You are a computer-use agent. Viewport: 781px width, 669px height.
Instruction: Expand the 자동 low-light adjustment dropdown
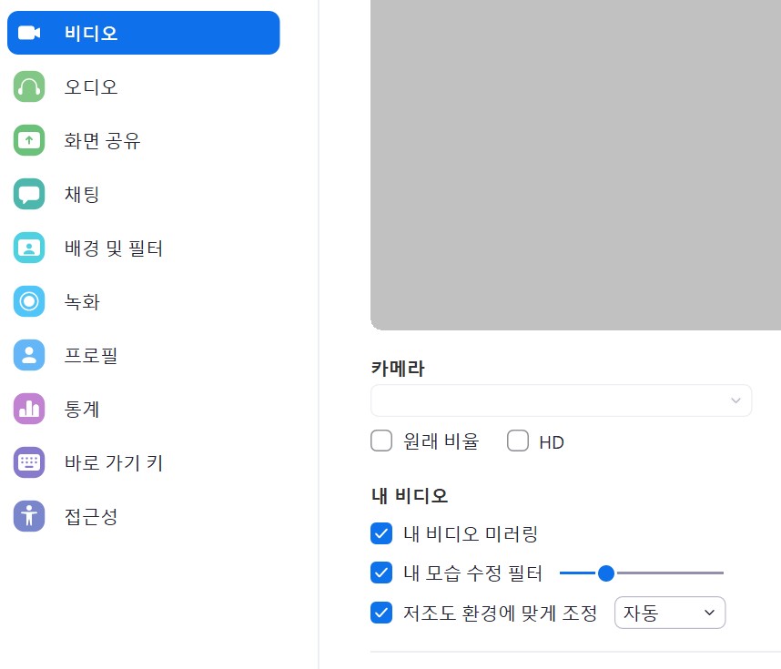pos(670,613)
